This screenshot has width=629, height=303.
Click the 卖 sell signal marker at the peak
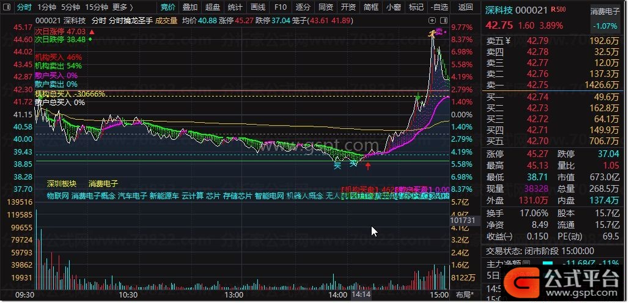click(x=439, y=32)
